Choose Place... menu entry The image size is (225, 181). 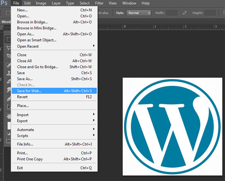click(54, 106)
